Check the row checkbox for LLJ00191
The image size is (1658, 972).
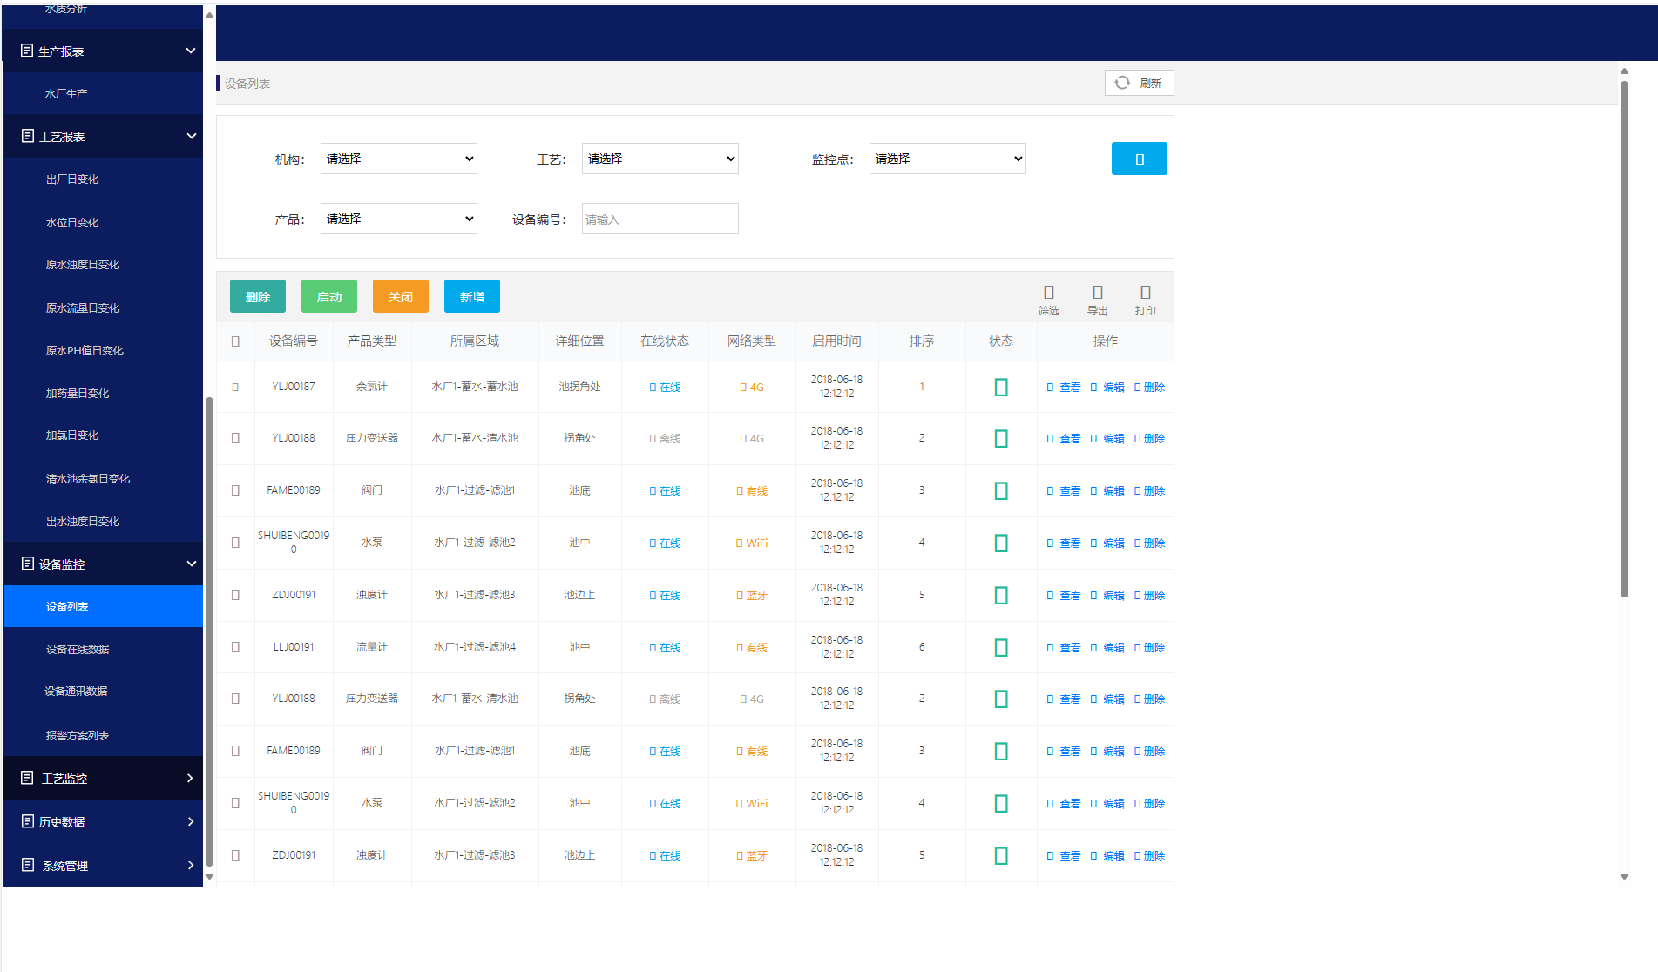tap(235, 647)
